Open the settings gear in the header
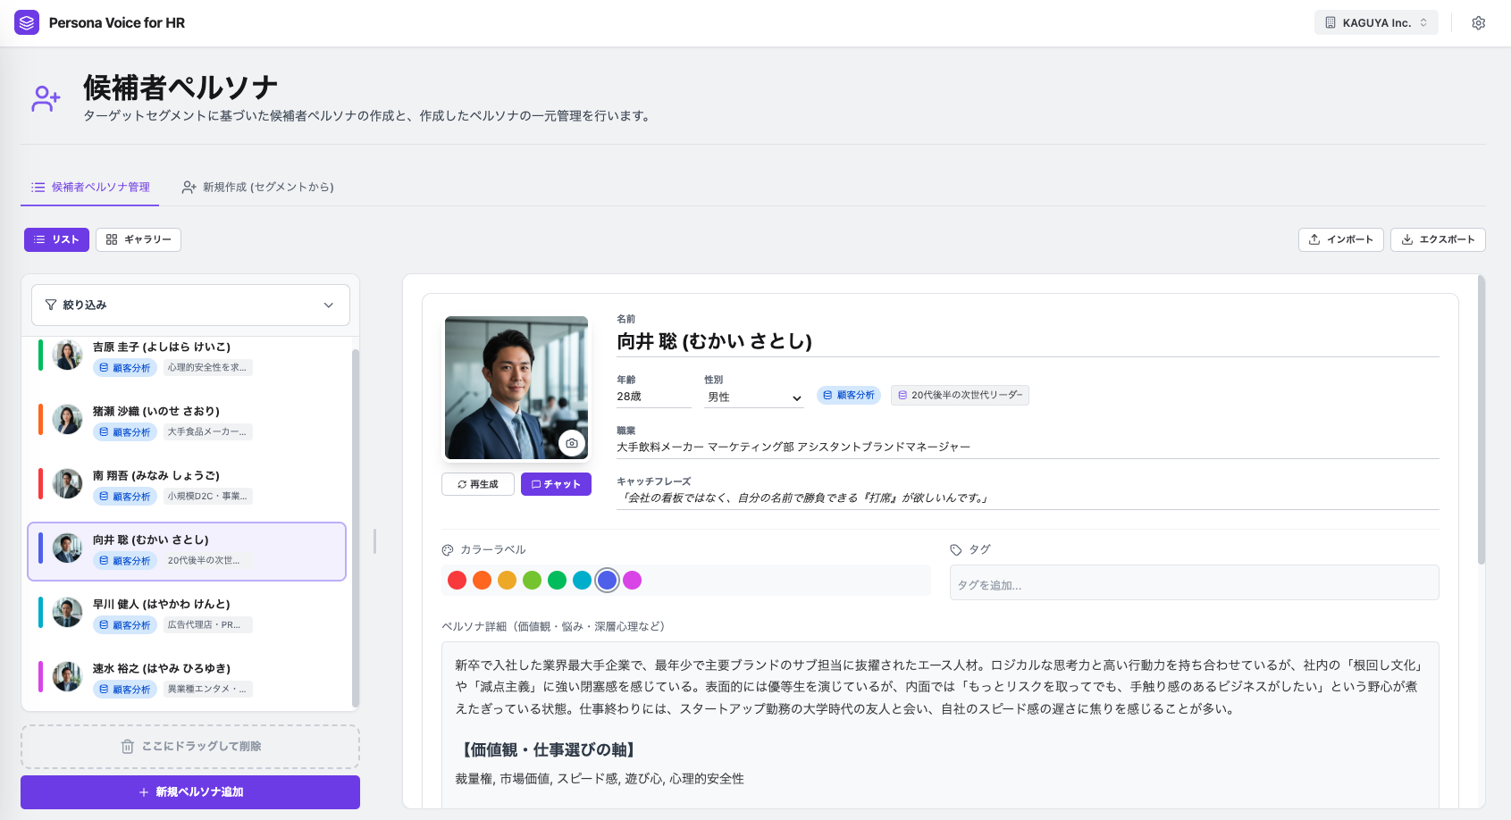The width and height of the screenshot is (1511, 820). coord(1479,22)
